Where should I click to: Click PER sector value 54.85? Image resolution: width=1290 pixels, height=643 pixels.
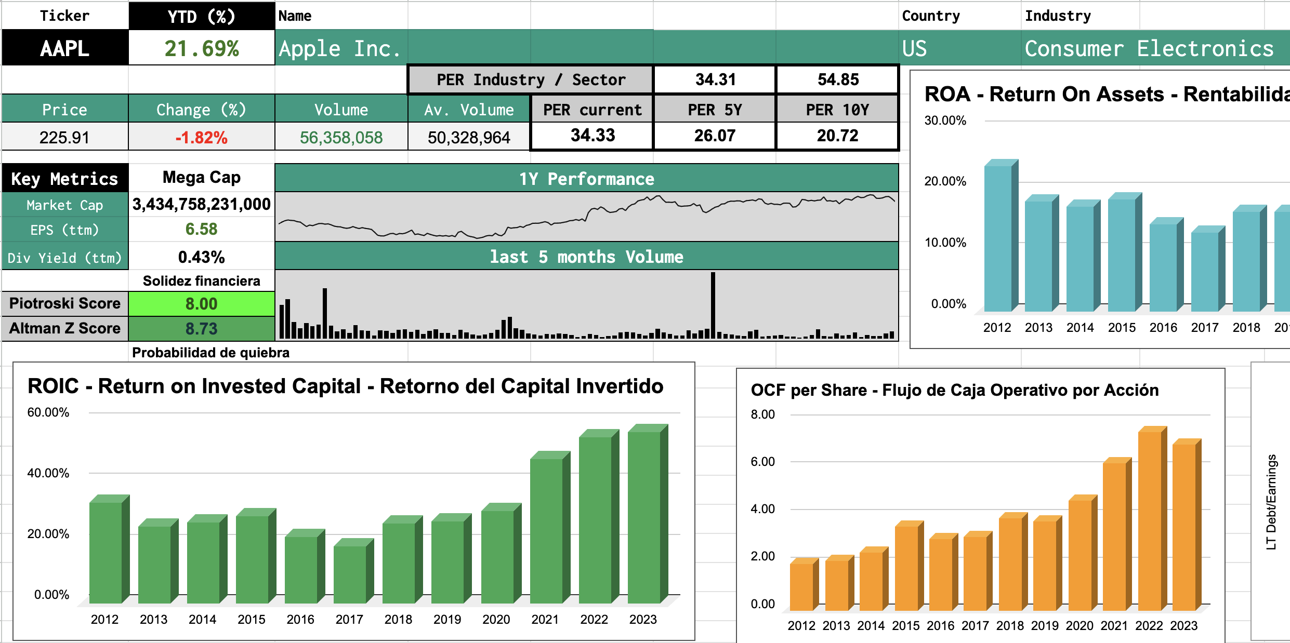[838, 79]
